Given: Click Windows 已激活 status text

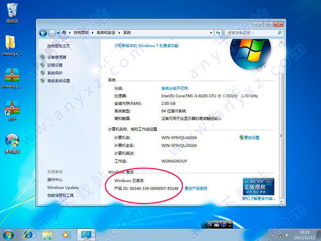Looking at the screenshot, I should point(129,180).
